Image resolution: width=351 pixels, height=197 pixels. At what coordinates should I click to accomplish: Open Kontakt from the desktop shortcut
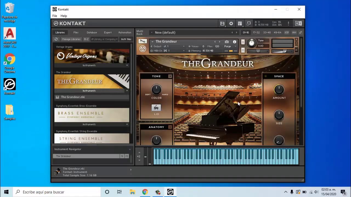pyautogui.click(x=10, y=86)
